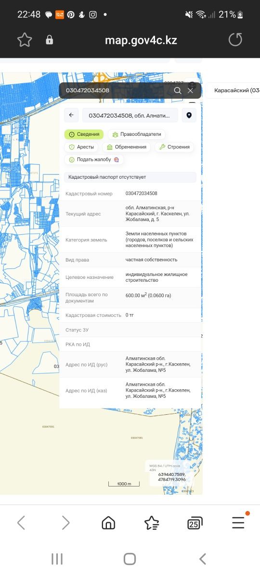Select the Карасайский district chip
The width and height of the screenshot is (260, 578).
click(x=236, y=91)
